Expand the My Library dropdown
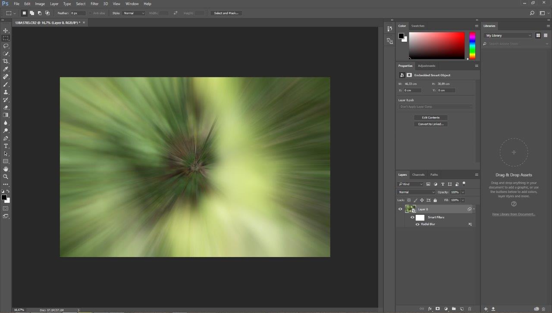The image size is (552, 313). 508,35
